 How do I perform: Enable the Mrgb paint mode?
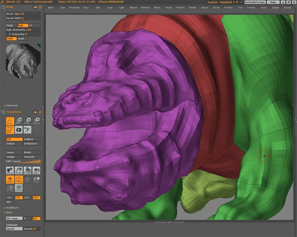[x=11, y=26]
